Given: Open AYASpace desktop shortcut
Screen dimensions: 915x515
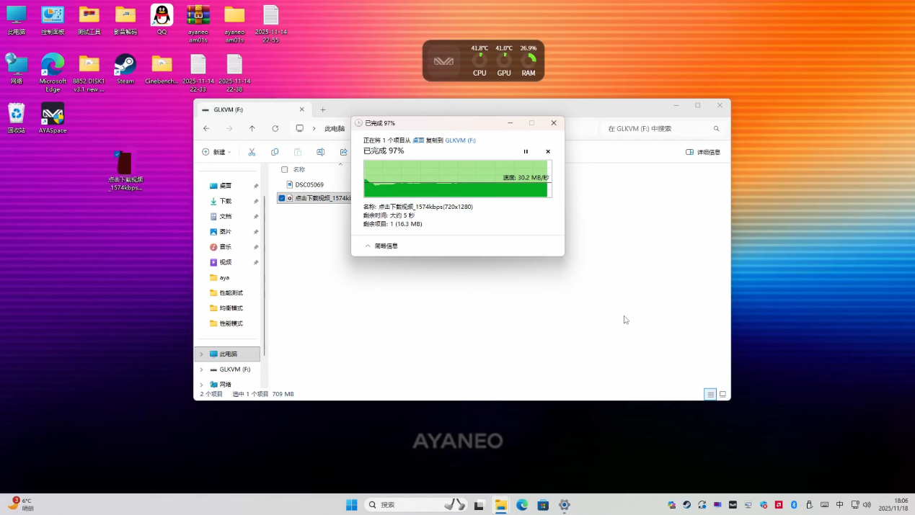Looking at the screenshot, I should [53, 117].
